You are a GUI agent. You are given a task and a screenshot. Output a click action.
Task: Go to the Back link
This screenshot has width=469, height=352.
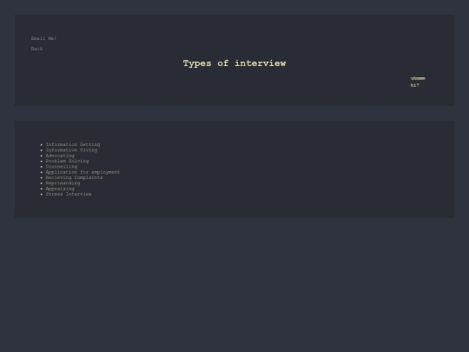coord(36,49)
